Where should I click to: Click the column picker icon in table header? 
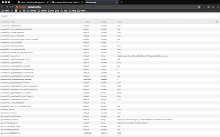tap(217, 22)
